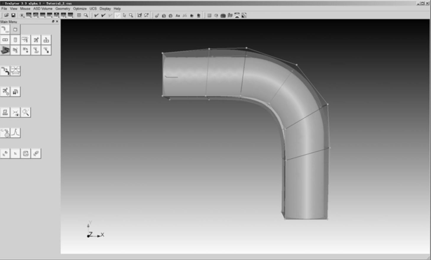Expand the Optimize menu
Image resolution: width=431 pixels, height=260 pixels.
pos(80,9)
